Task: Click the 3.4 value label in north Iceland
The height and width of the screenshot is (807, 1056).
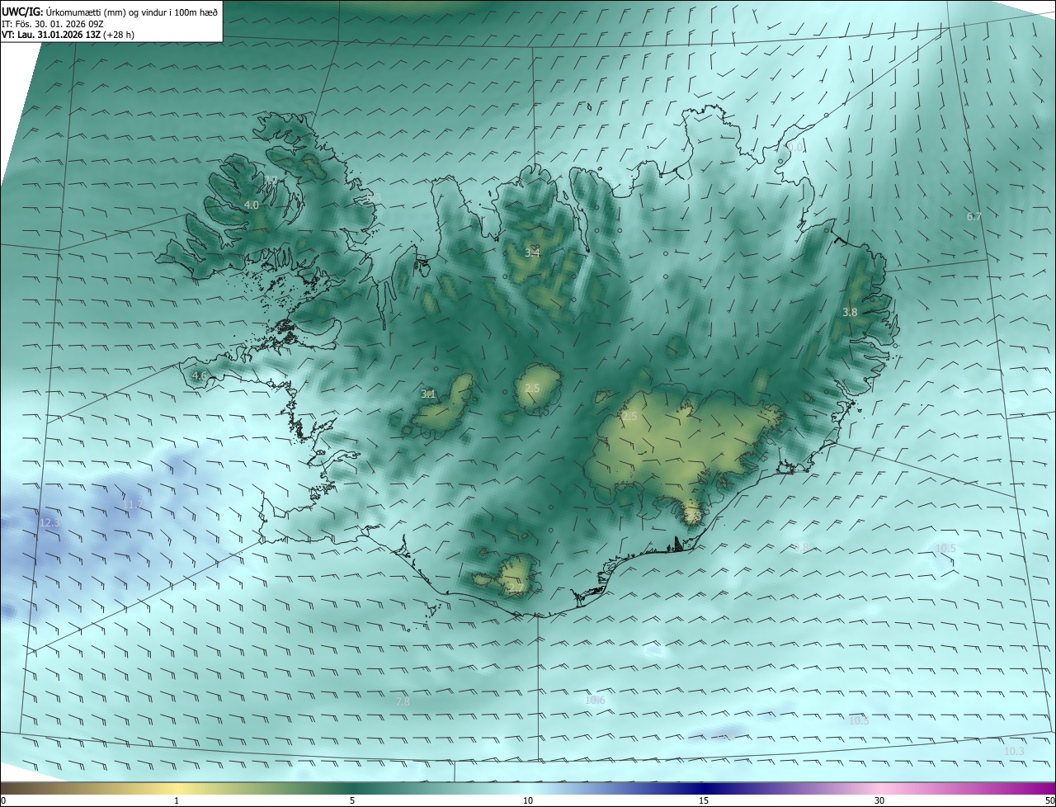Action: click(x=532, y=252)
